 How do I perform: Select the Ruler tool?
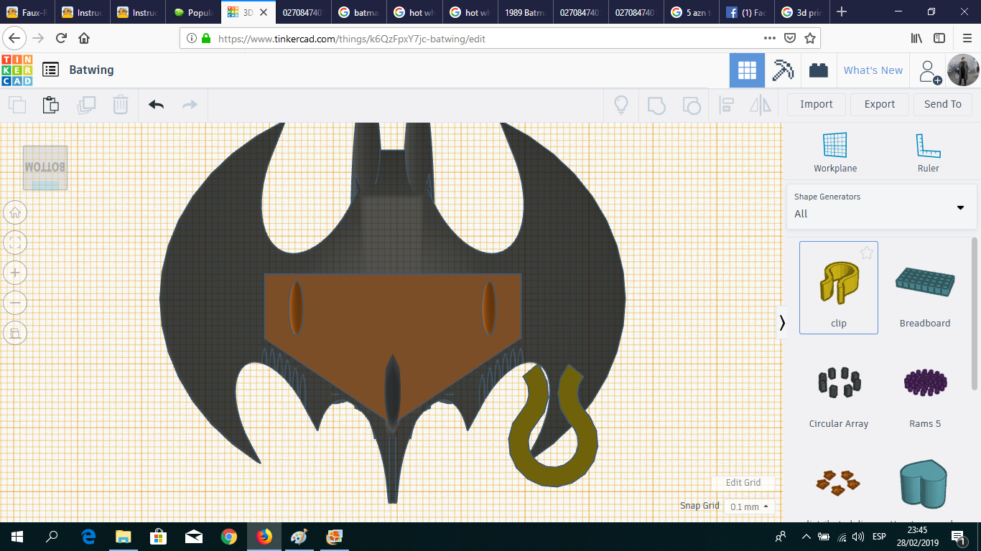tap(928, 153)
